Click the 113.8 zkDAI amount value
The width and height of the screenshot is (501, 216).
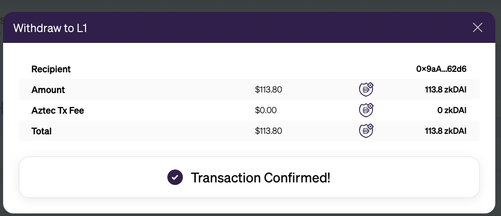click(x=446, y=89)
